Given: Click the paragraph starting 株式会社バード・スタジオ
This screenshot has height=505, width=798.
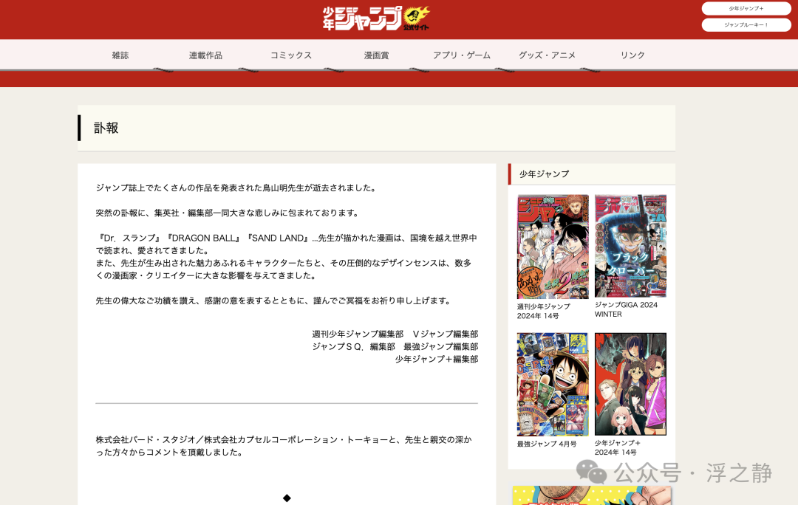Looking at the screenshot, I should pyautogui.click(x=284, y=446).
